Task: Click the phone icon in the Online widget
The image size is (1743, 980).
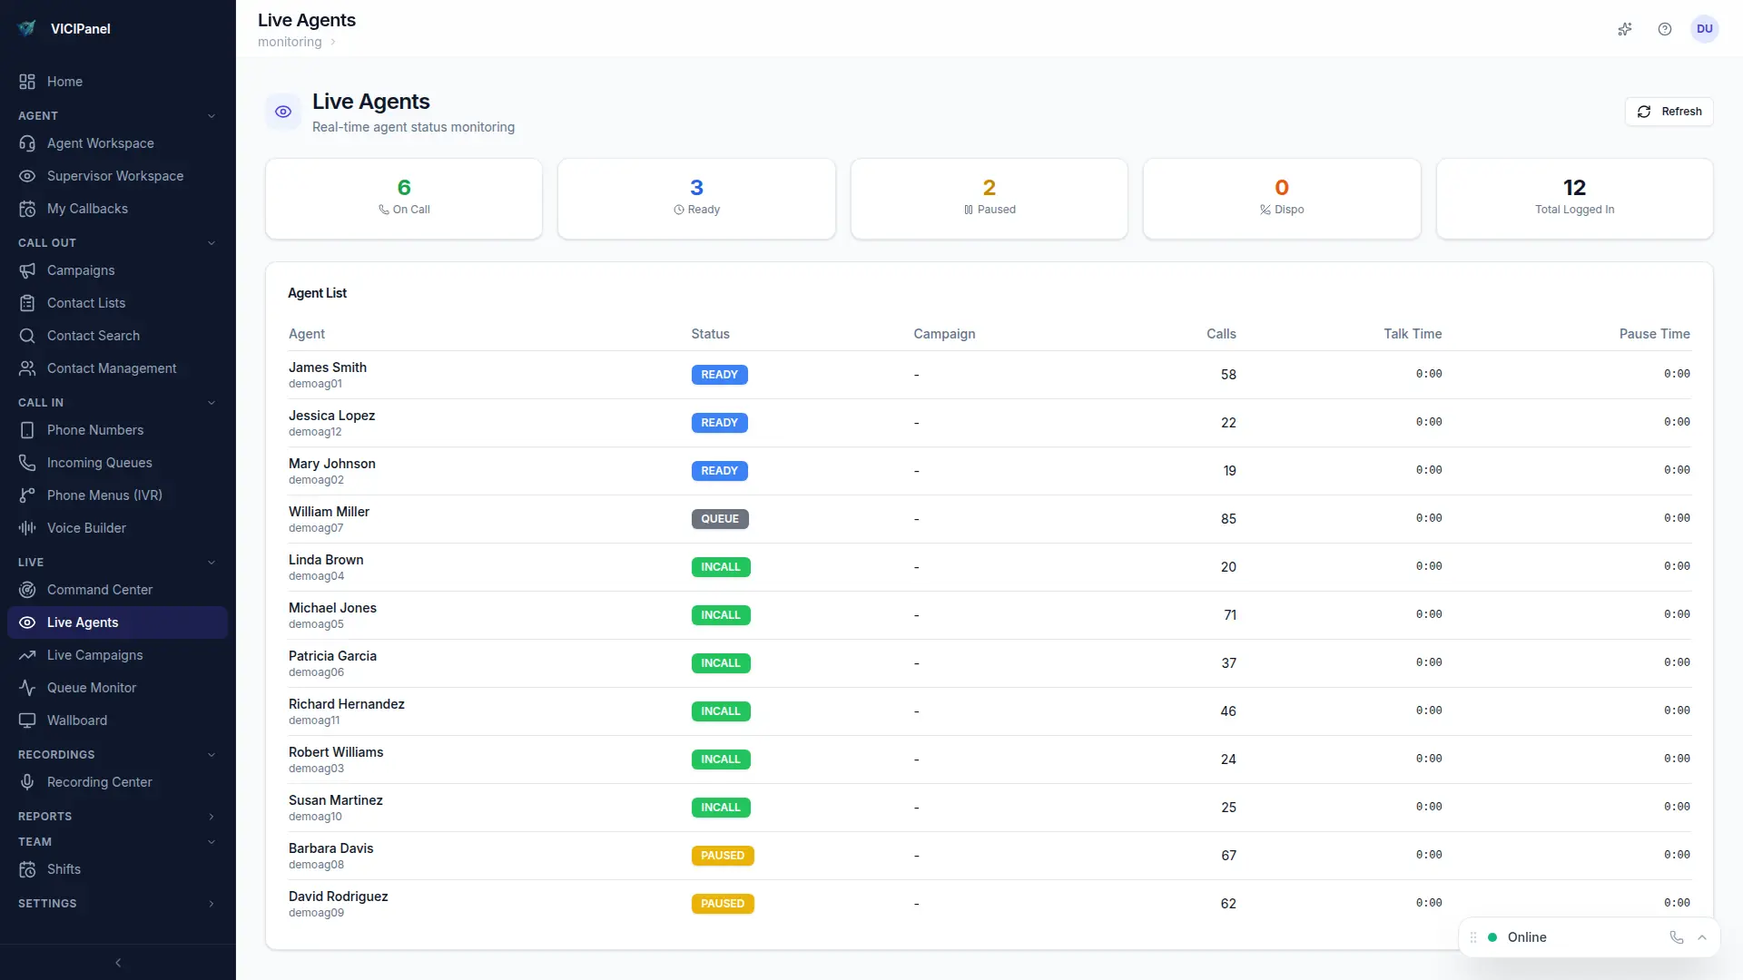Action: tap(1675, 937)
